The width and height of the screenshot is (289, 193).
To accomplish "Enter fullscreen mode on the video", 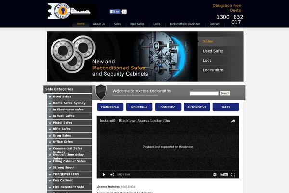I will pyautogui.click(x=233, y=174).
